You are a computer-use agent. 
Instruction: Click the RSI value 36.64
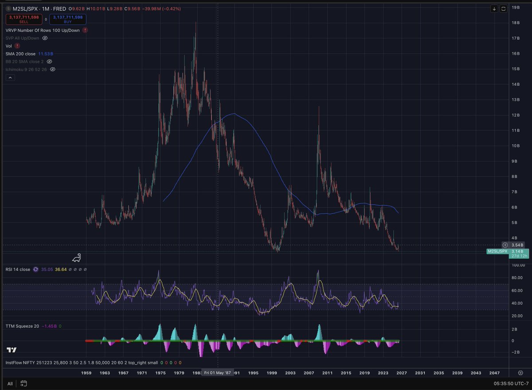tap(60, 269)
